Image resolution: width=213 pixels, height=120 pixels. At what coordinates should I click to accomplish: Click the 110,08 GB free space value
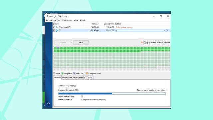(x=110, y=27)
